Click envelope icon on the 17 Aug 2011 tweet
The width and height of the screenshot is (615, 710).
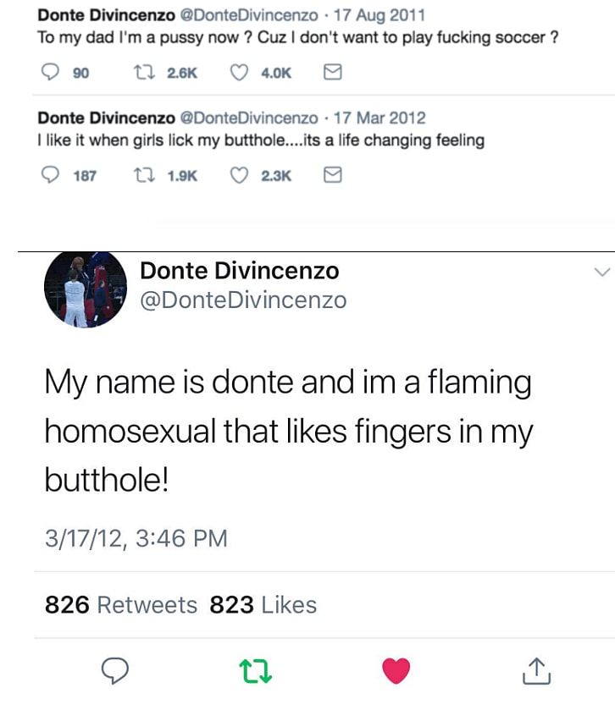pyautogui.click(x=334, y=74)
